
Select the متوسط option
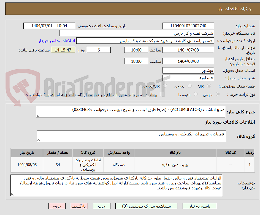point(196,94)
